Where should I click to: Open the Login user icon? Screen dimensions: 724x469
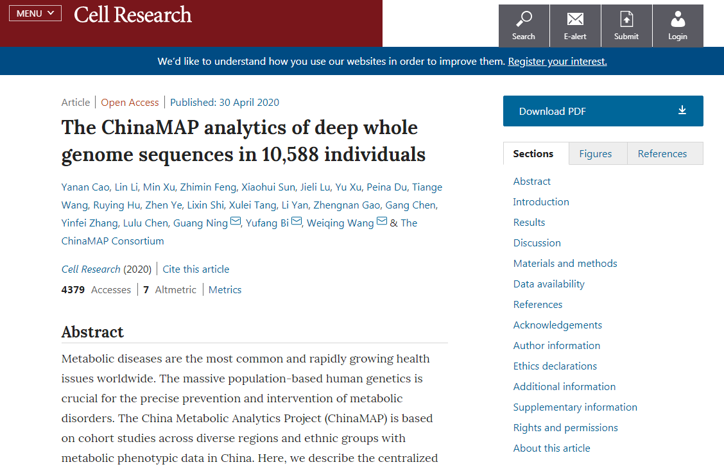point(677,19)
